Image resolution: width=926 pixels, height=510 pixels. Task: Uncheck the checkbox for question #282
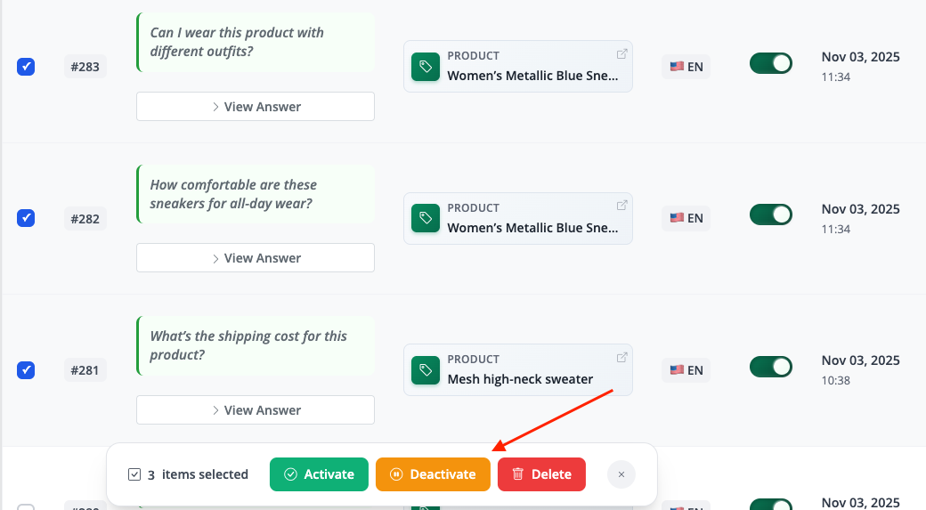click(x=26, y=218)
